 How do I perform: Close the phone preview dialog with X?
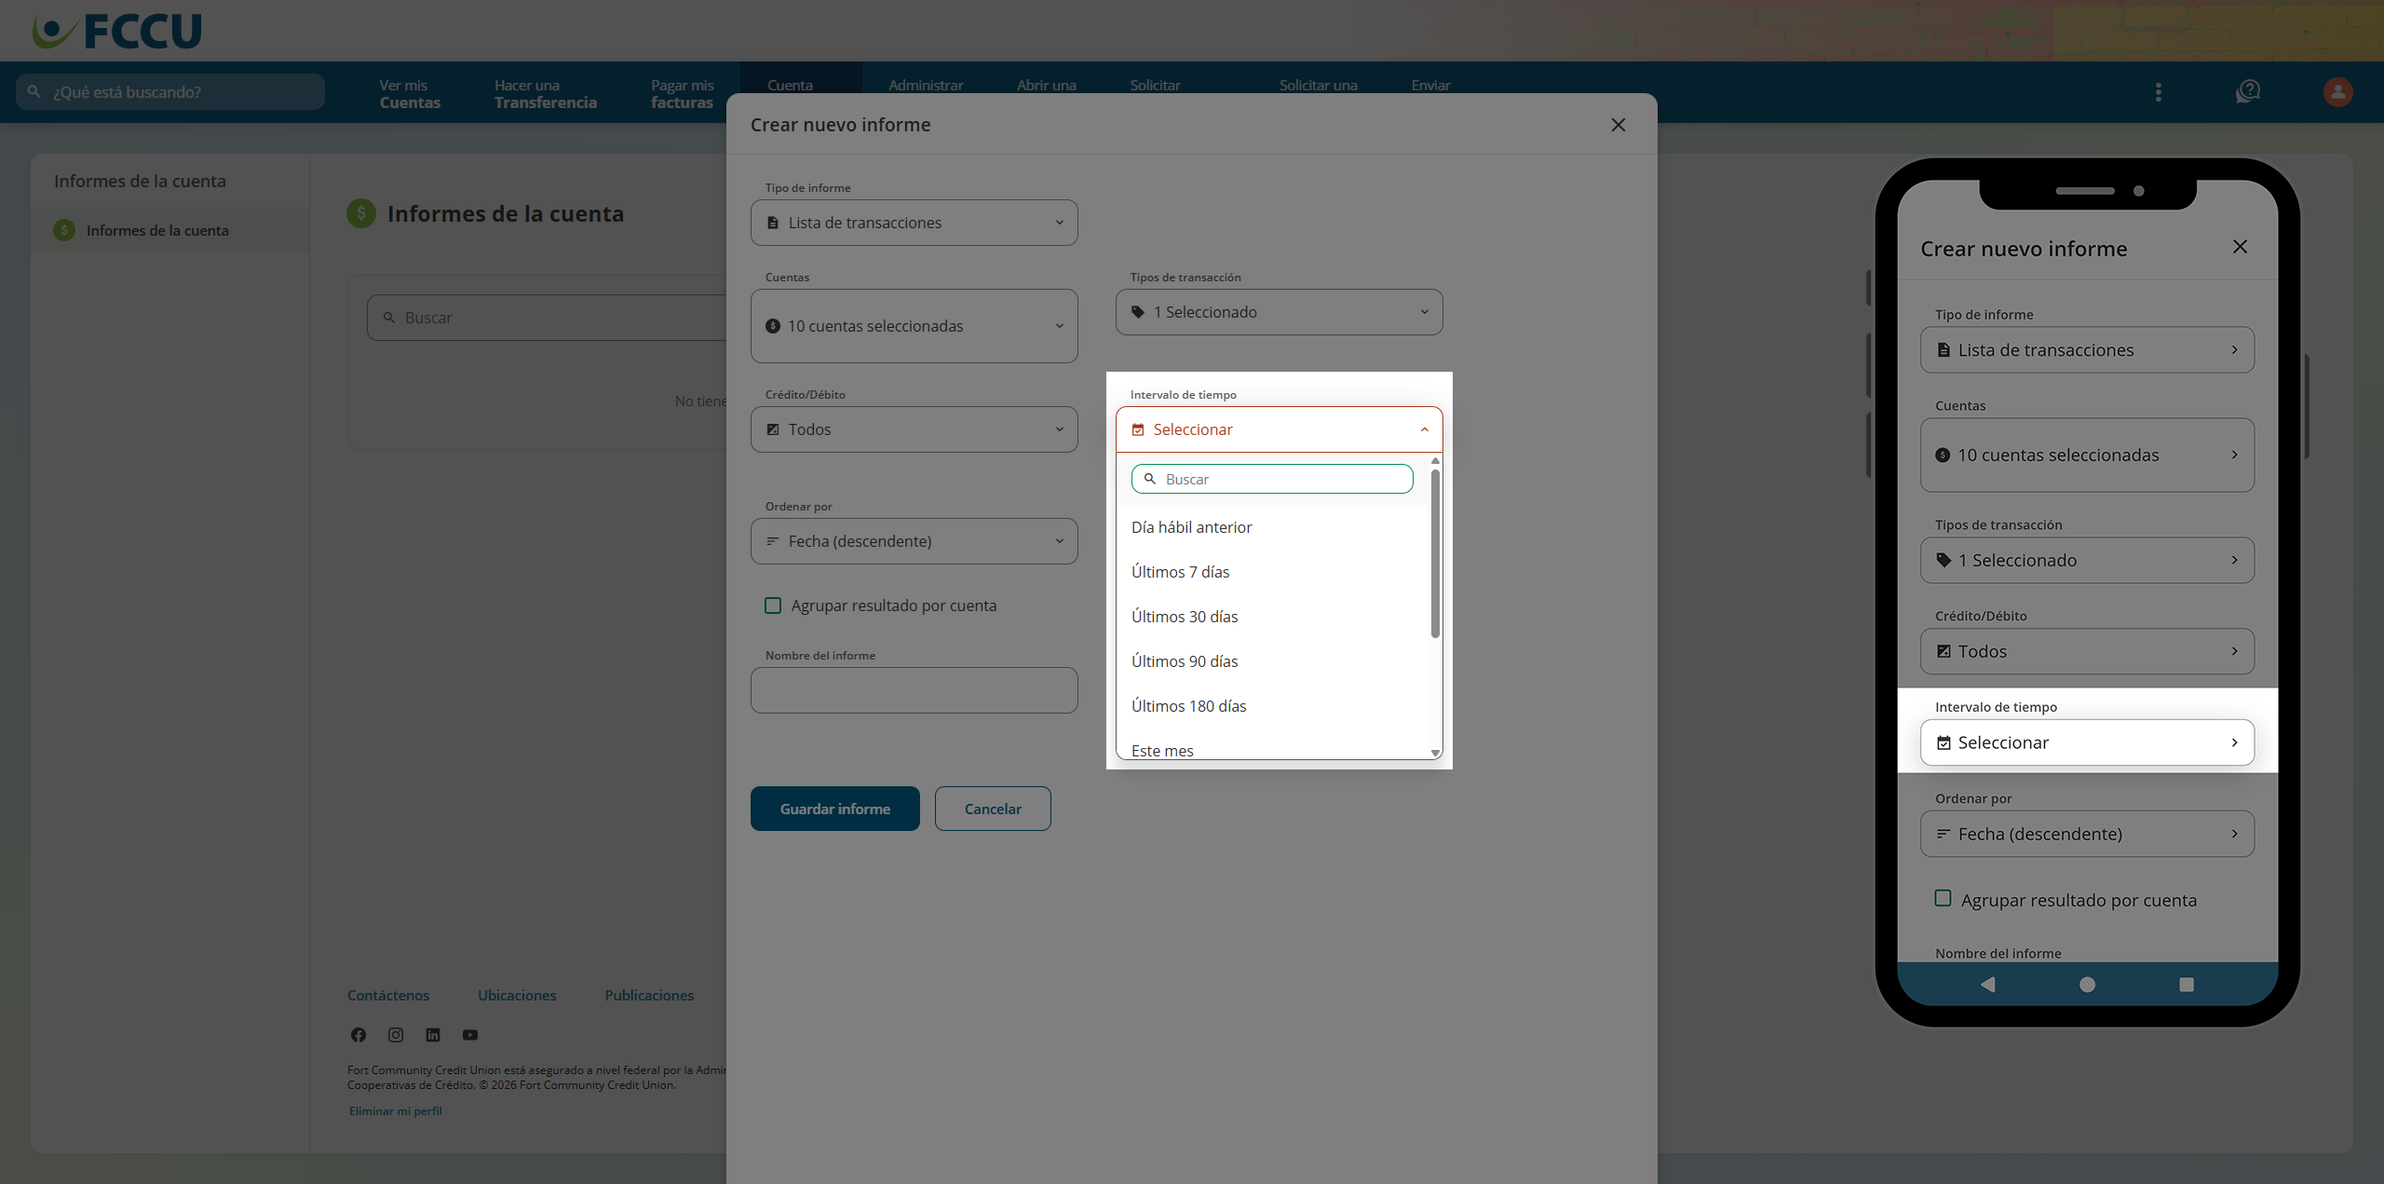point(2240,247)
